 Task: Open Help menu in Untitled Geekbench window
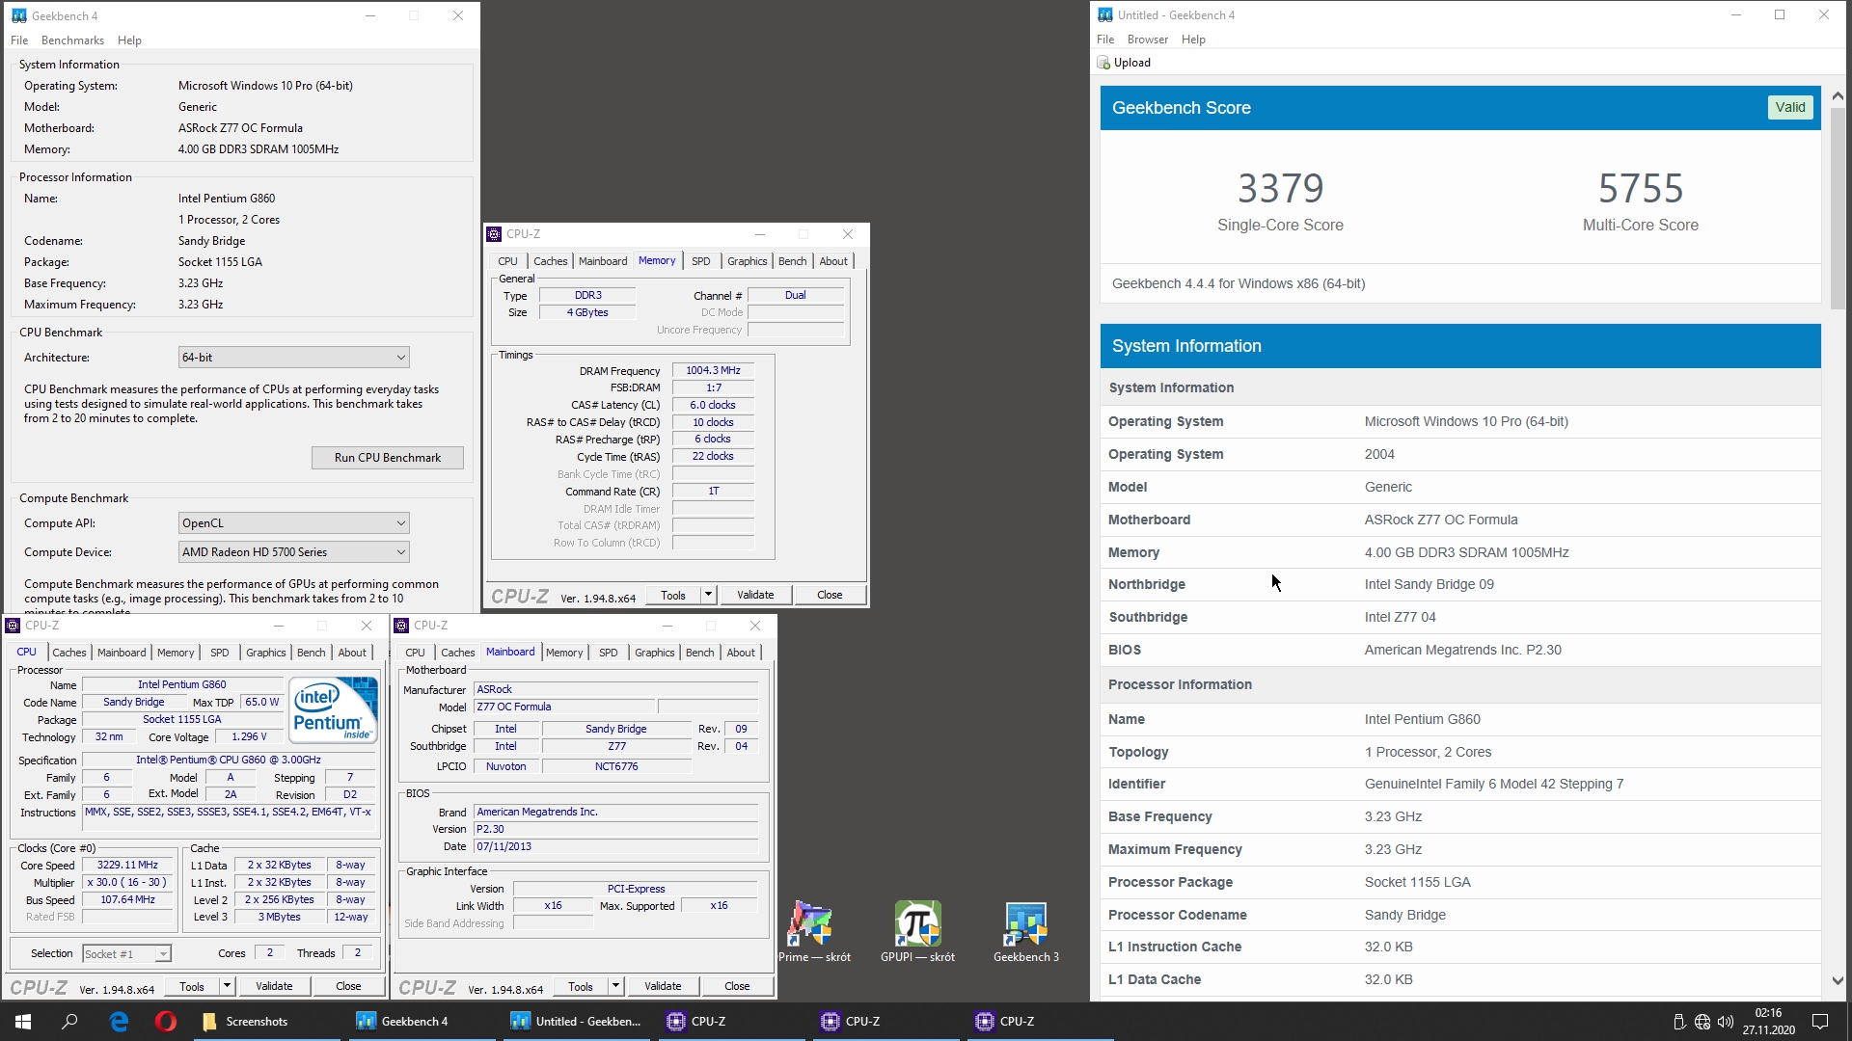coord(1193,40)
